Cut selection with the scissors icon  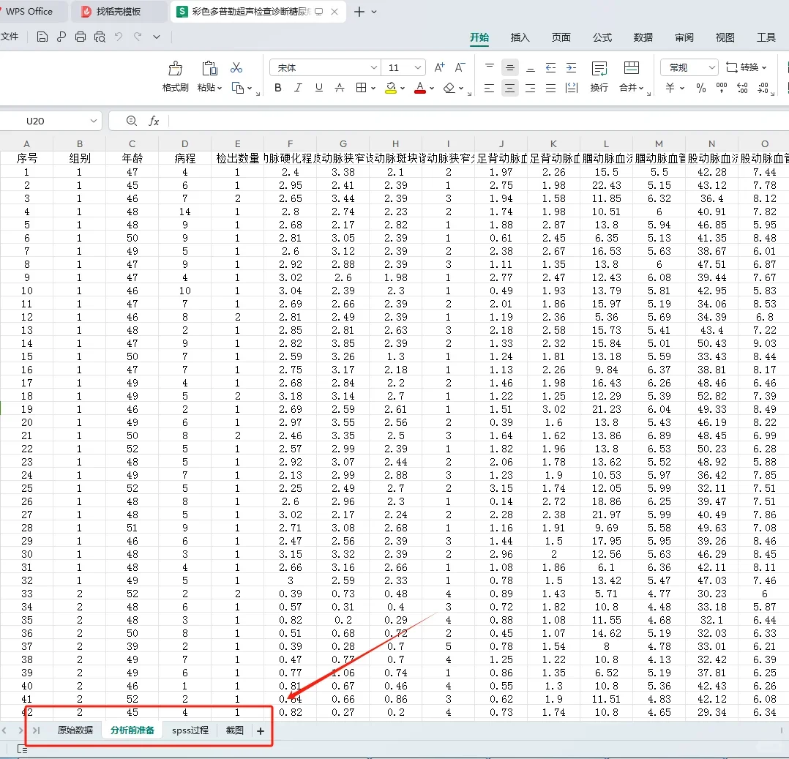point(236,67)
